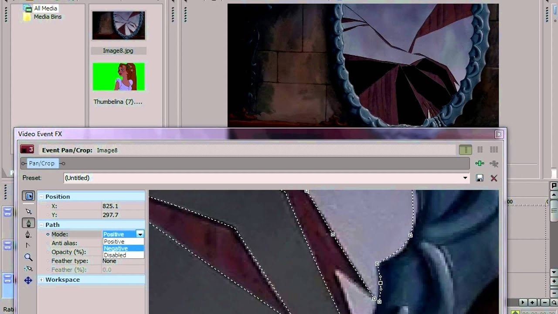Select the Thumbelina {7} media thumbnail
This screenshot has height=314, width=558.
pos(119,77)
